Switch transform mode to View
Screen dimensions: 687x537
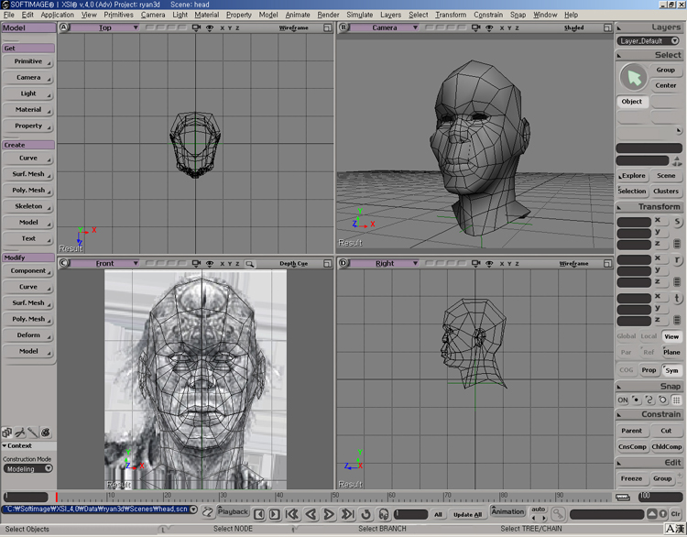[672, 336]
